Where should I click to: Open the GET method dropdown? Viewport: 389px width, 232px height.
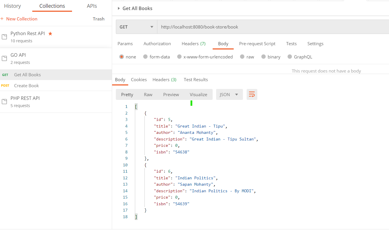tap(137, 27)
